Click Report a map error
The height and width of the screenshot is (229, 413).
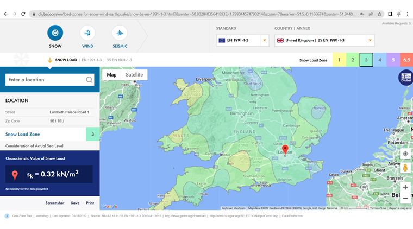tap(401, 208)
